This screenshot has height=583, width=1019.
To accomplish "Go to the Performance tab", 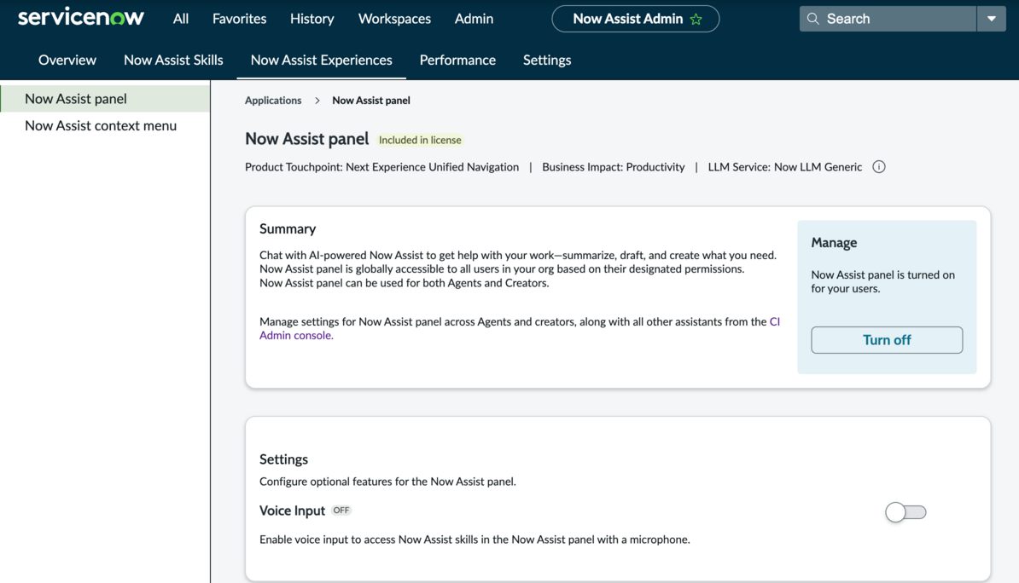I will [457, 60].
